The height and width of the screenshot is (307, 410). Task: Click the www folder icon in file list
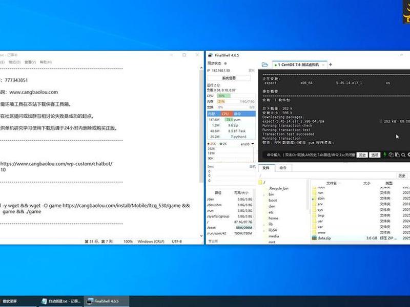click(314, 232)
